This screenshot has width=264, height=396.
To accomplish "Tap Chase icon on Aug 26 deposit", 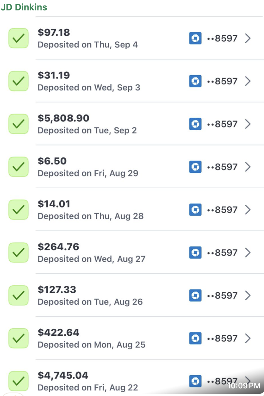I will click(195, 295).
